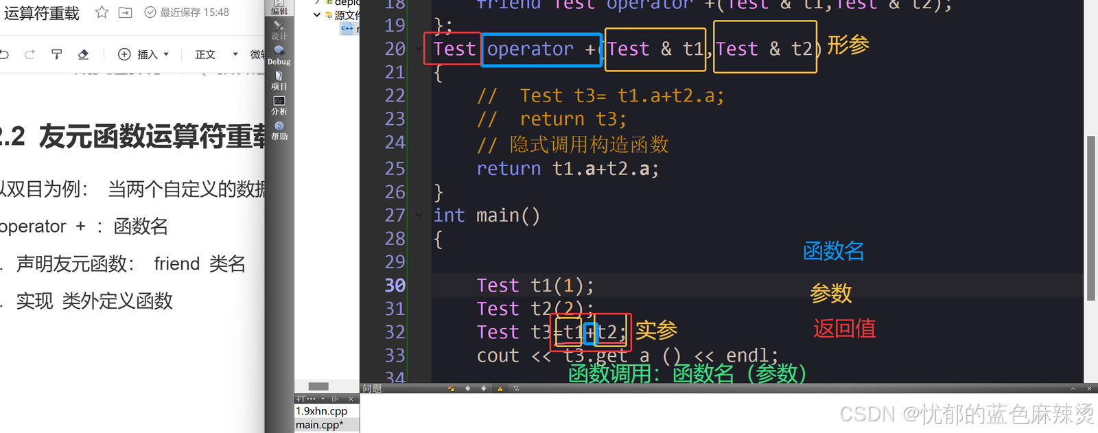Screen dimensions: 1098x433
Task: Open 分析 mode in Qt Creator sidebar
Action: click(x=279, y=105)
